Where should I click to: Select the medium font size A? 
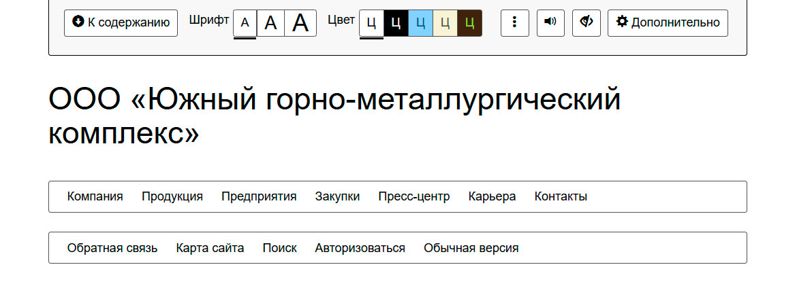(270, 23)
